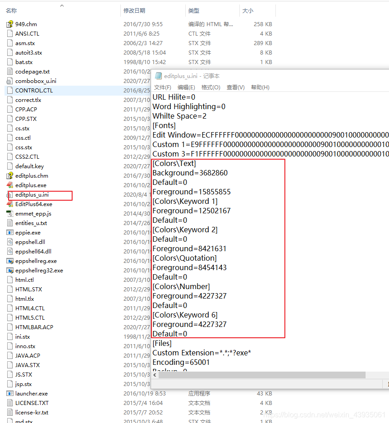Select the HTML.STX file name

tap(28, 289)
